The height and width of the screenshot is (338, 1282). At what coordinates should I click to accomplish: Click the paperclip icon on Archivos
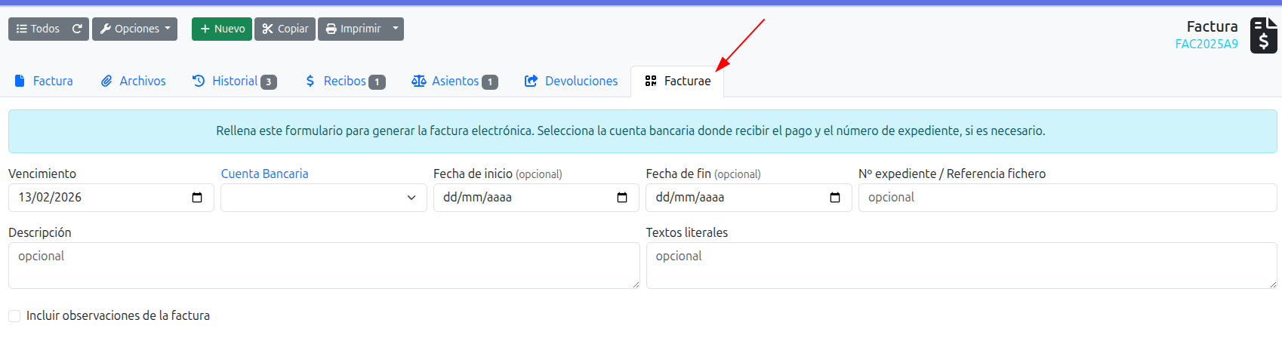[106, 81]
